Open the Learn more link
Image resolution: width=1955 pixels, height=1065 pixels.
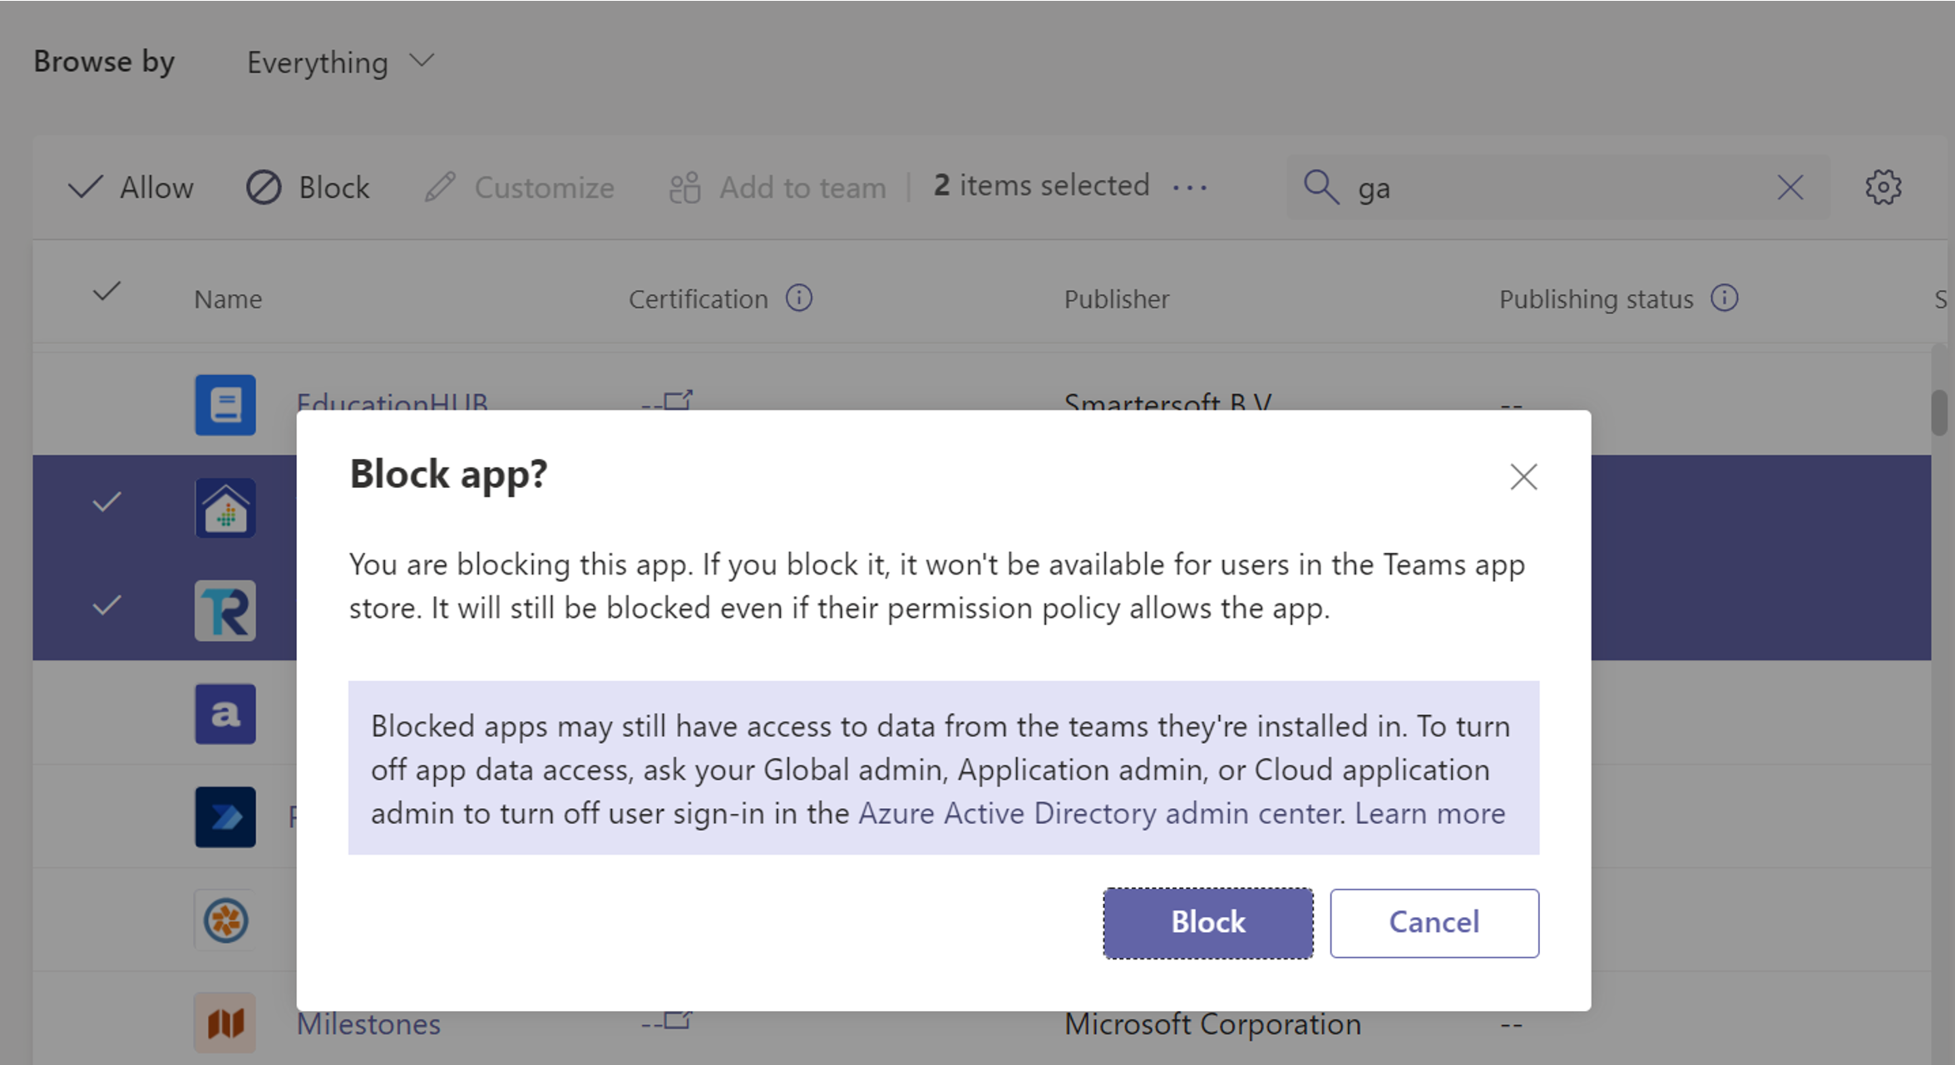pyautogui.click(x=1429, y=812)
